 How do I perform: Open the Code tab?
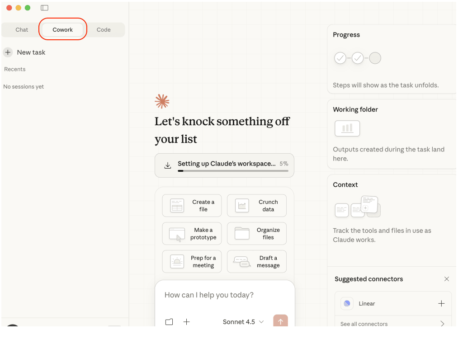(104, 30)
